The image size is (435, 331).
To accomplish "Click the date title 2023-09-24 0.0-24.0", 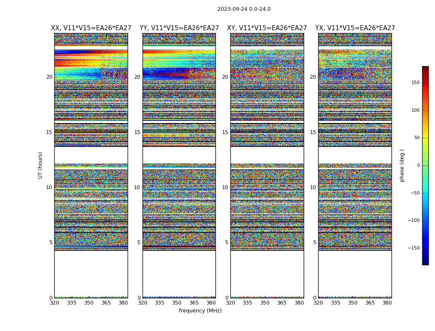I will pyautogui.click(x=244, y=9).
